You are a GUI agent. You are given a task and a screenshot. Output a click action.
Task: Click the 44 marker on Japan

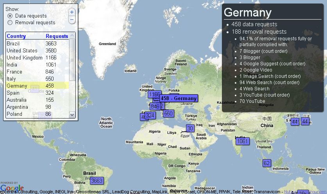[x=305, y=122]
